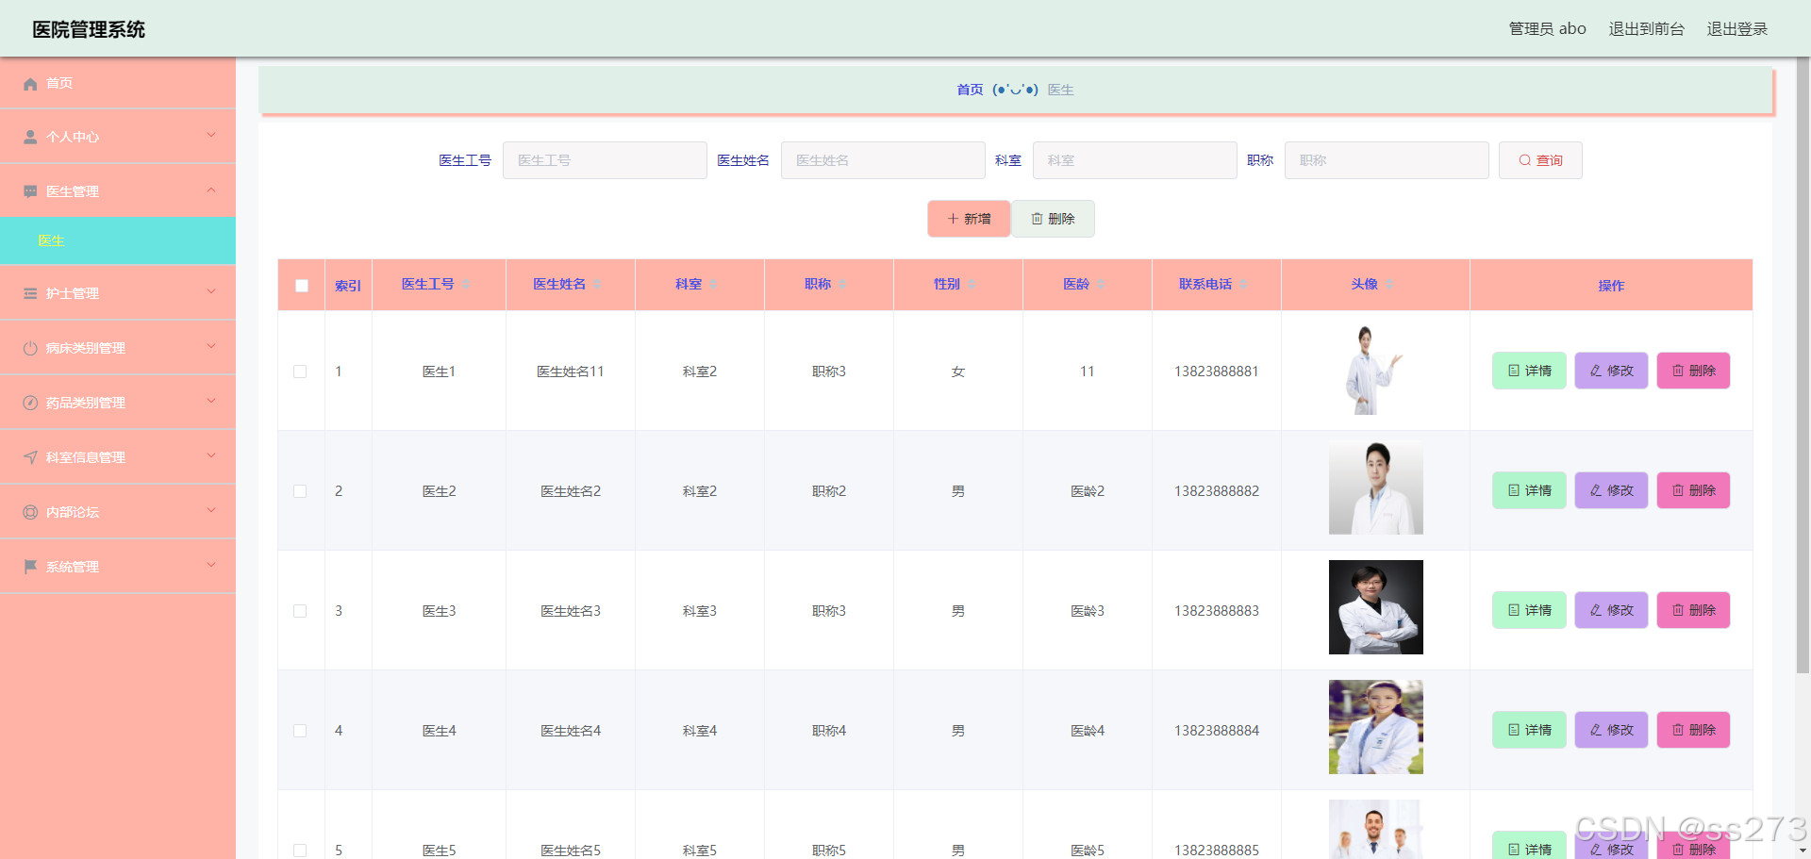Sort table by 医龄 column arrows
Image resolution: width=1811 pixels, height=859 pixels.
coord(1101,285)
